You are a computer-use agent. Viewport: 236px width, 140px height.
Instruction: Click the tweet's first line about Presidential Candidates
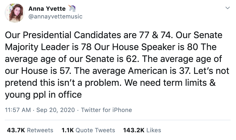114,35
